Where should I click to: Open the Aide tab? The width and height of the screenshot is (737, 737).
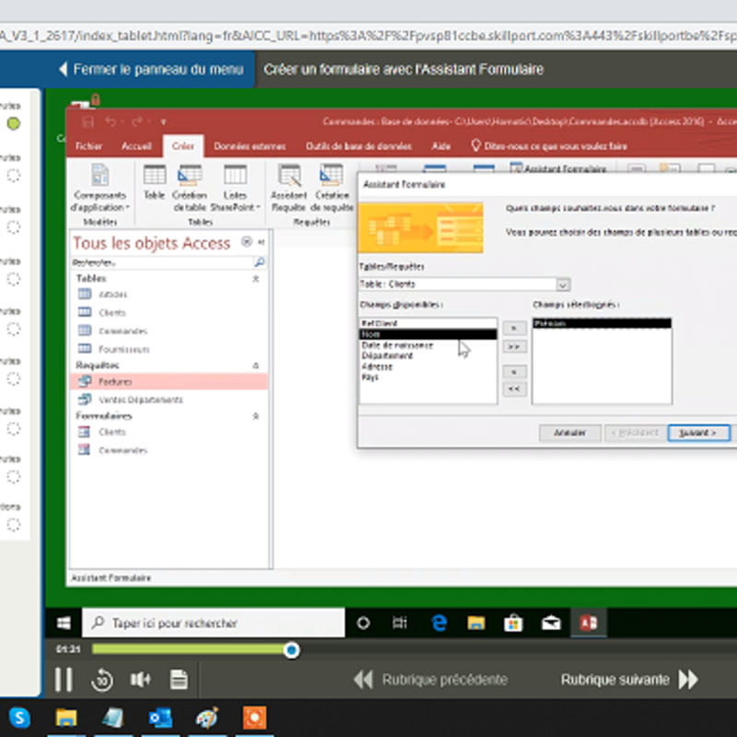click(x=441, y=146)
